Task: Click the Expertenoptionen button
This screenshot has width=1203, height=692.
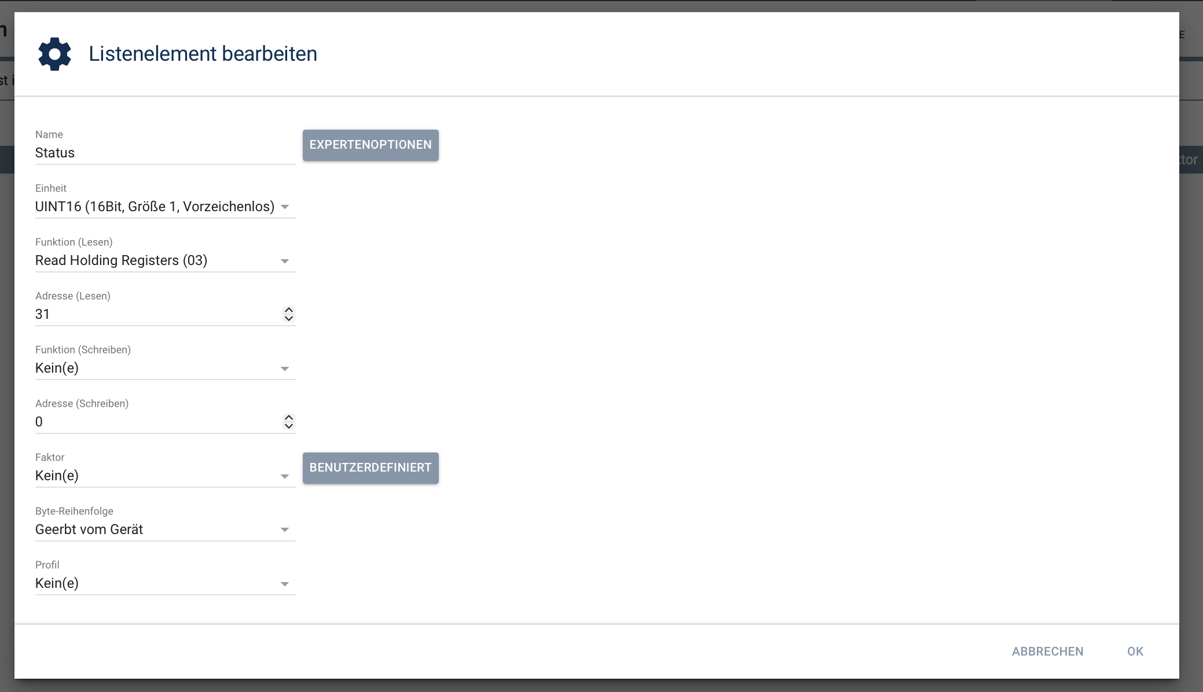Action: click(x=371, y=145)
